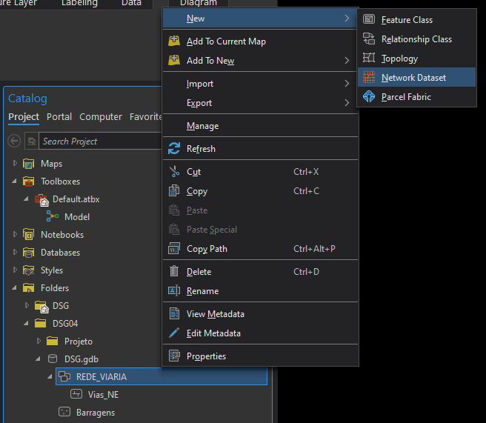
Task: Expand the Projeto folder node
Action: pyautogui.click(x=39, y=342)
